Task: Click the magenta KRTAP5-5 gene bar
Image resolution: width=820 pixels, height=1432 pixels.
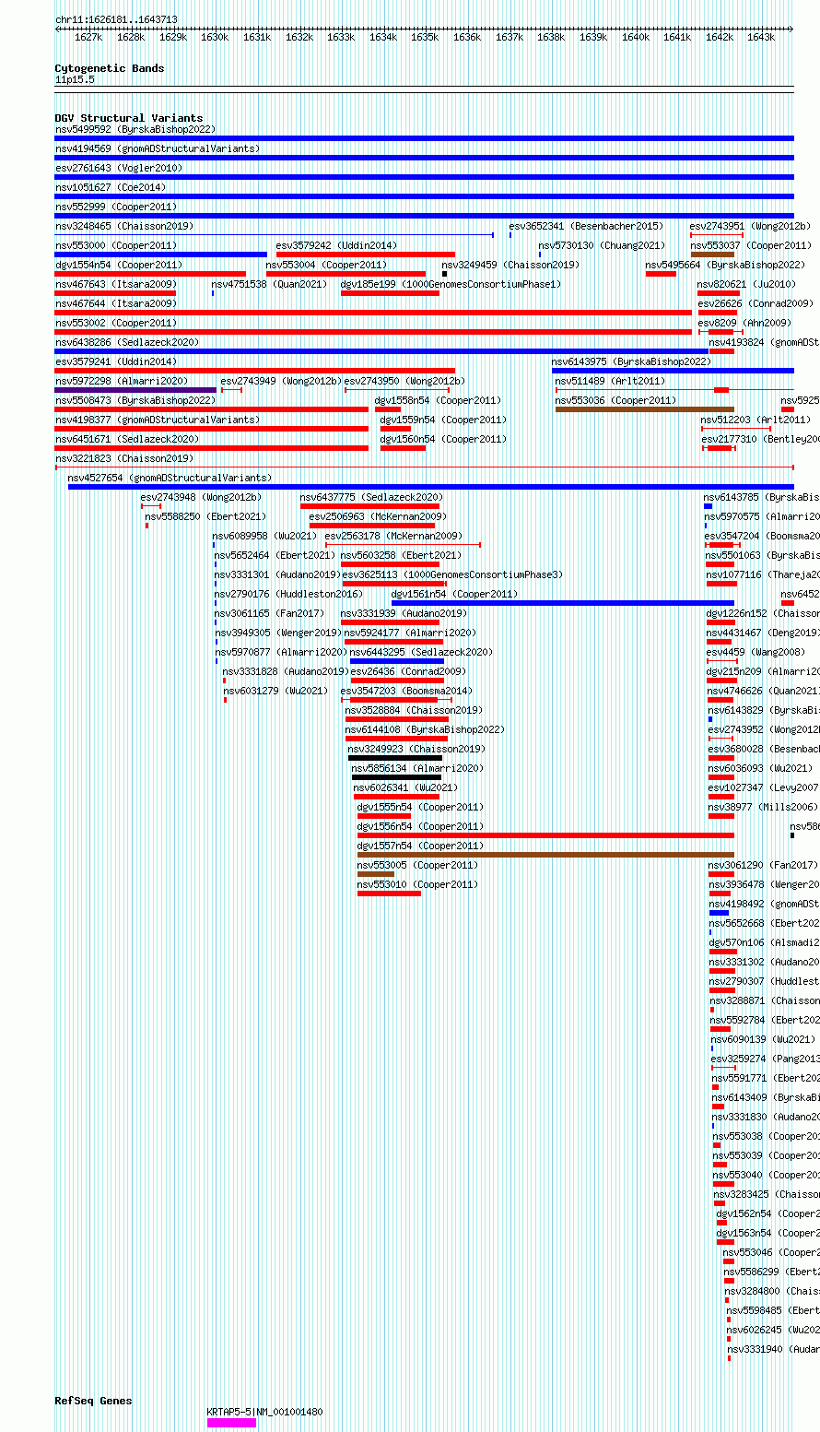Action: pyautogui.click(x=231, y=1423)
